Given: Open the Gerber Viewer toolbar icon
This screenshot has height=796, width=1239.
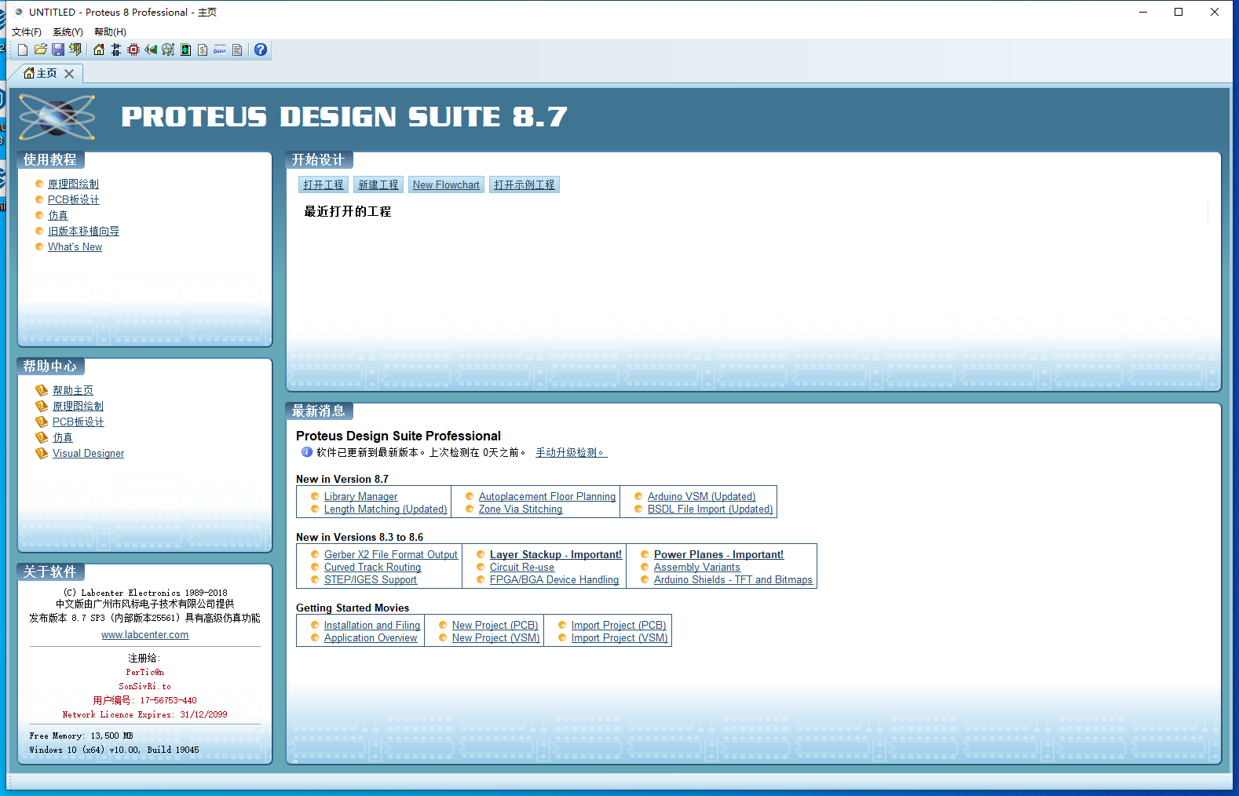Looking at the screenshot, I should (x=168, y=49).
